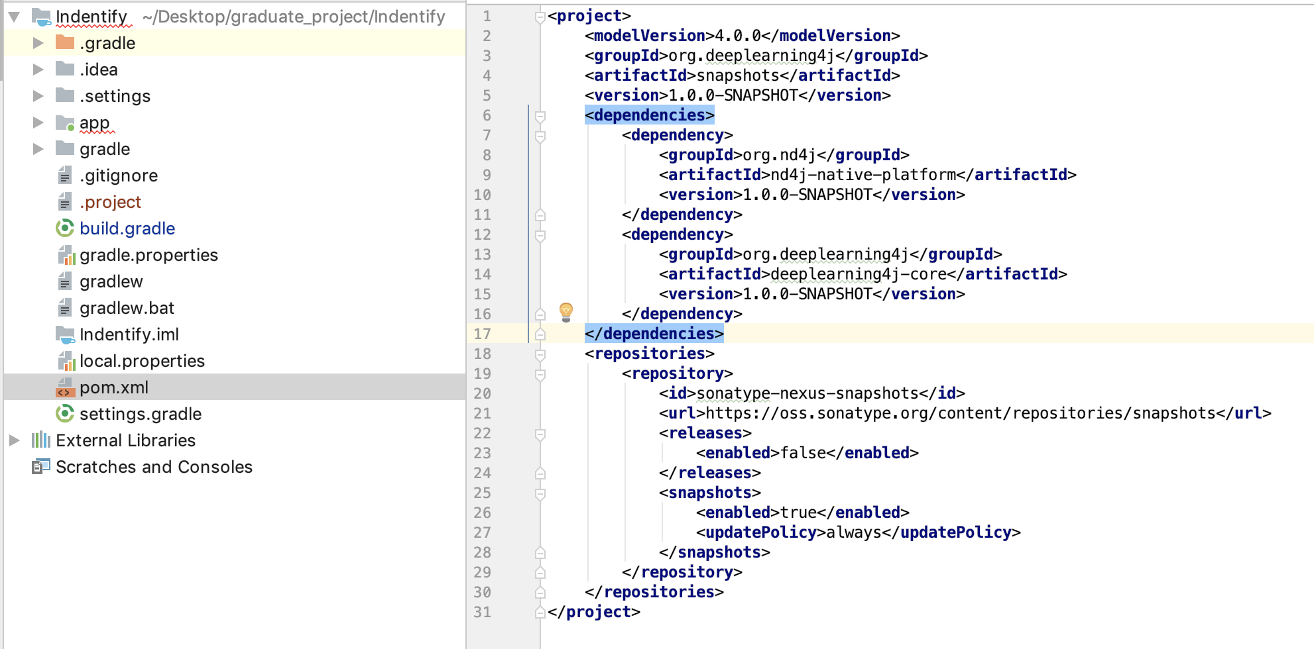Open gradlew.bat from the project tree
The image size is (1314, 649).
(127, 308)
